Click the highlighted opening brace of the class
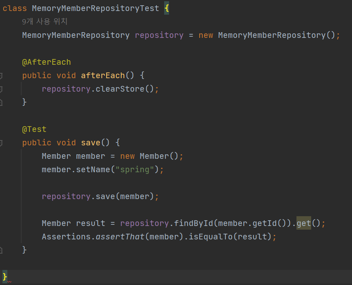 click(167, 9)
